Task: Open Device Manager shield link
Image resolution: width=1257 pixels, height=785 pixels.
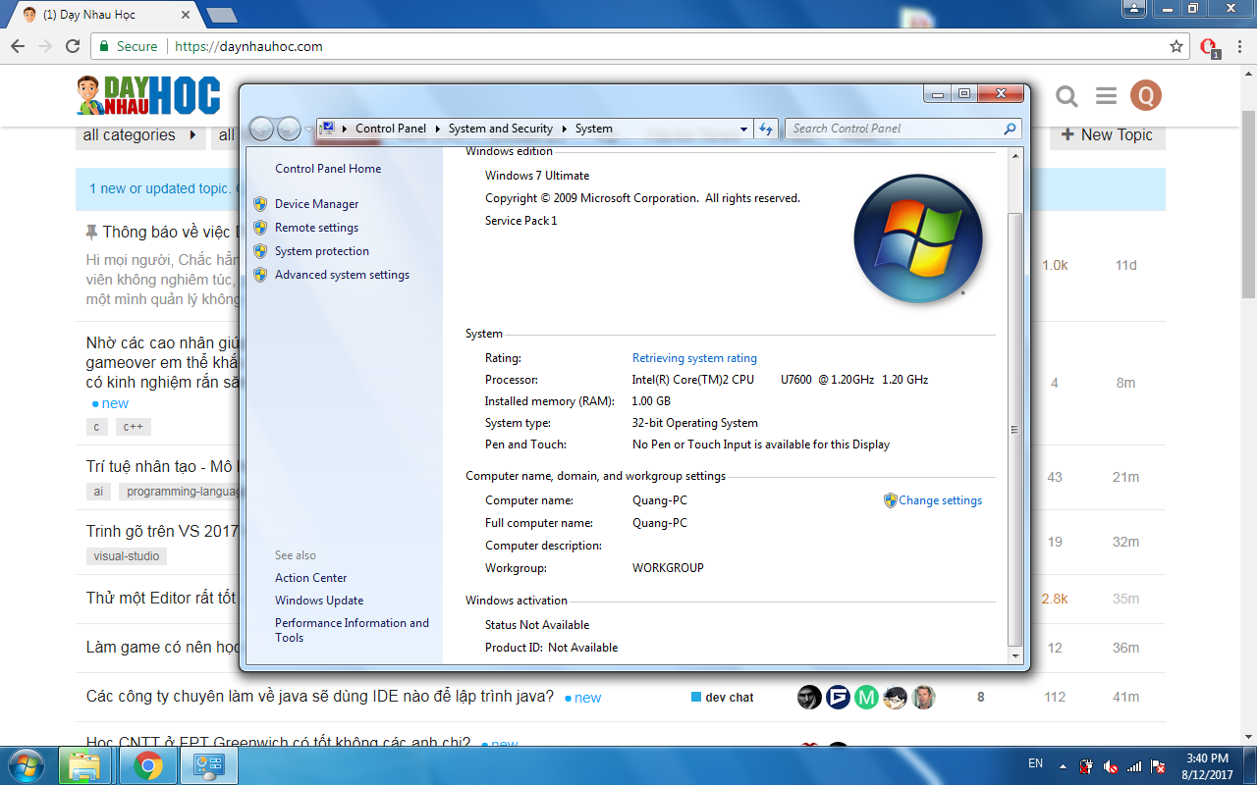Action: [316, 204]
